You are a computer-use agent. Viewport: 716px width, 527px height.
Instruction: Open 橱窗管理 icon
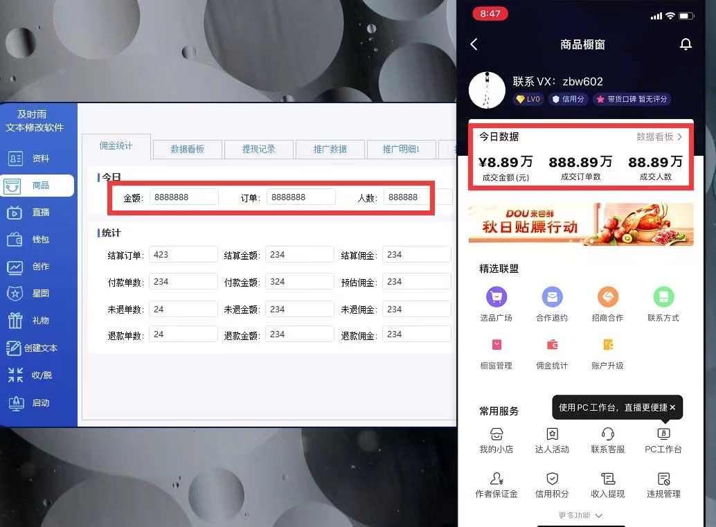(496, 353)
